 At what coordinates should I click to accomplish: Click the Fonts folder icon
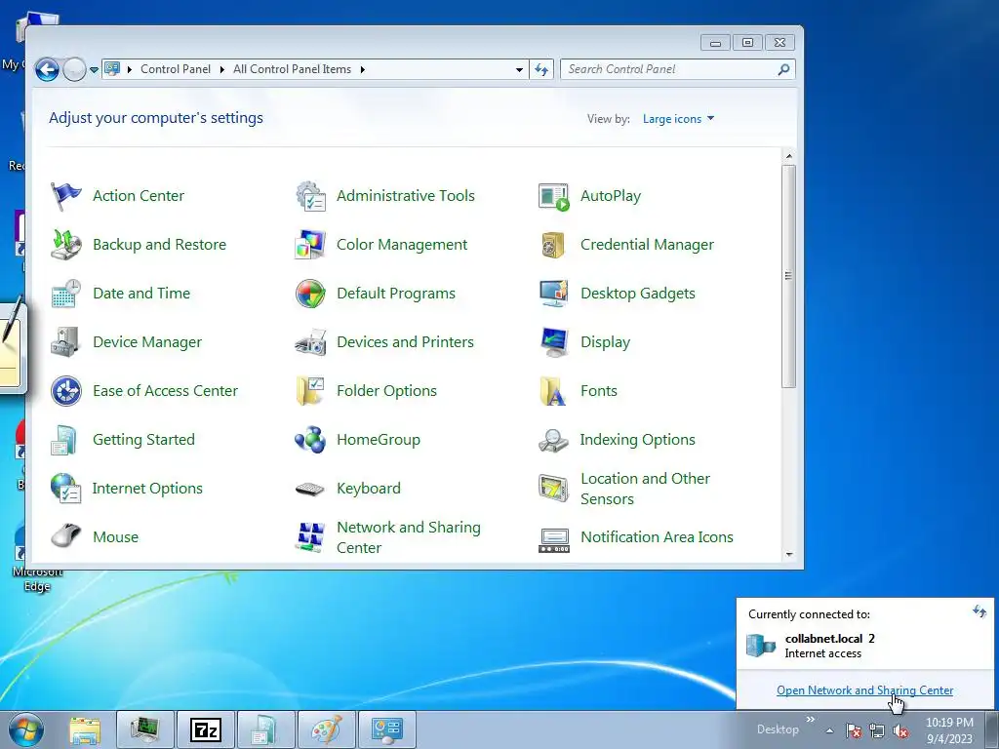pos(554,391)
